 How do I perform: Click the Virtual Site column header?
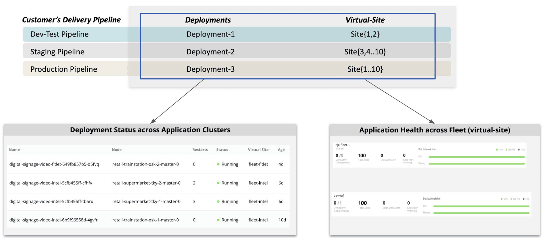point(258,149)
